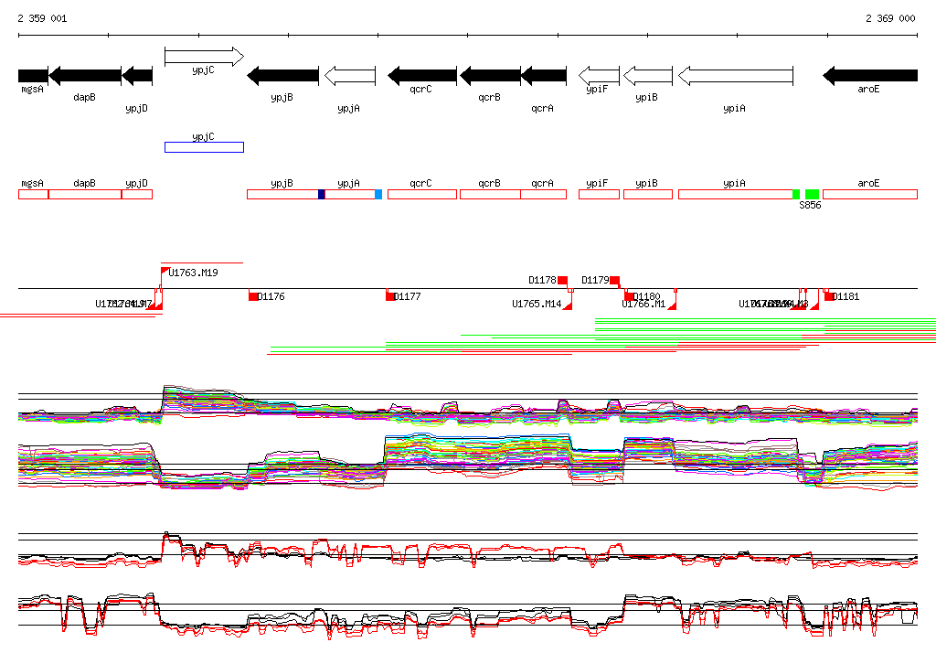Select the white ypjA gene arrow
This screenshot has width=936, height=653.
coord(350,76)
